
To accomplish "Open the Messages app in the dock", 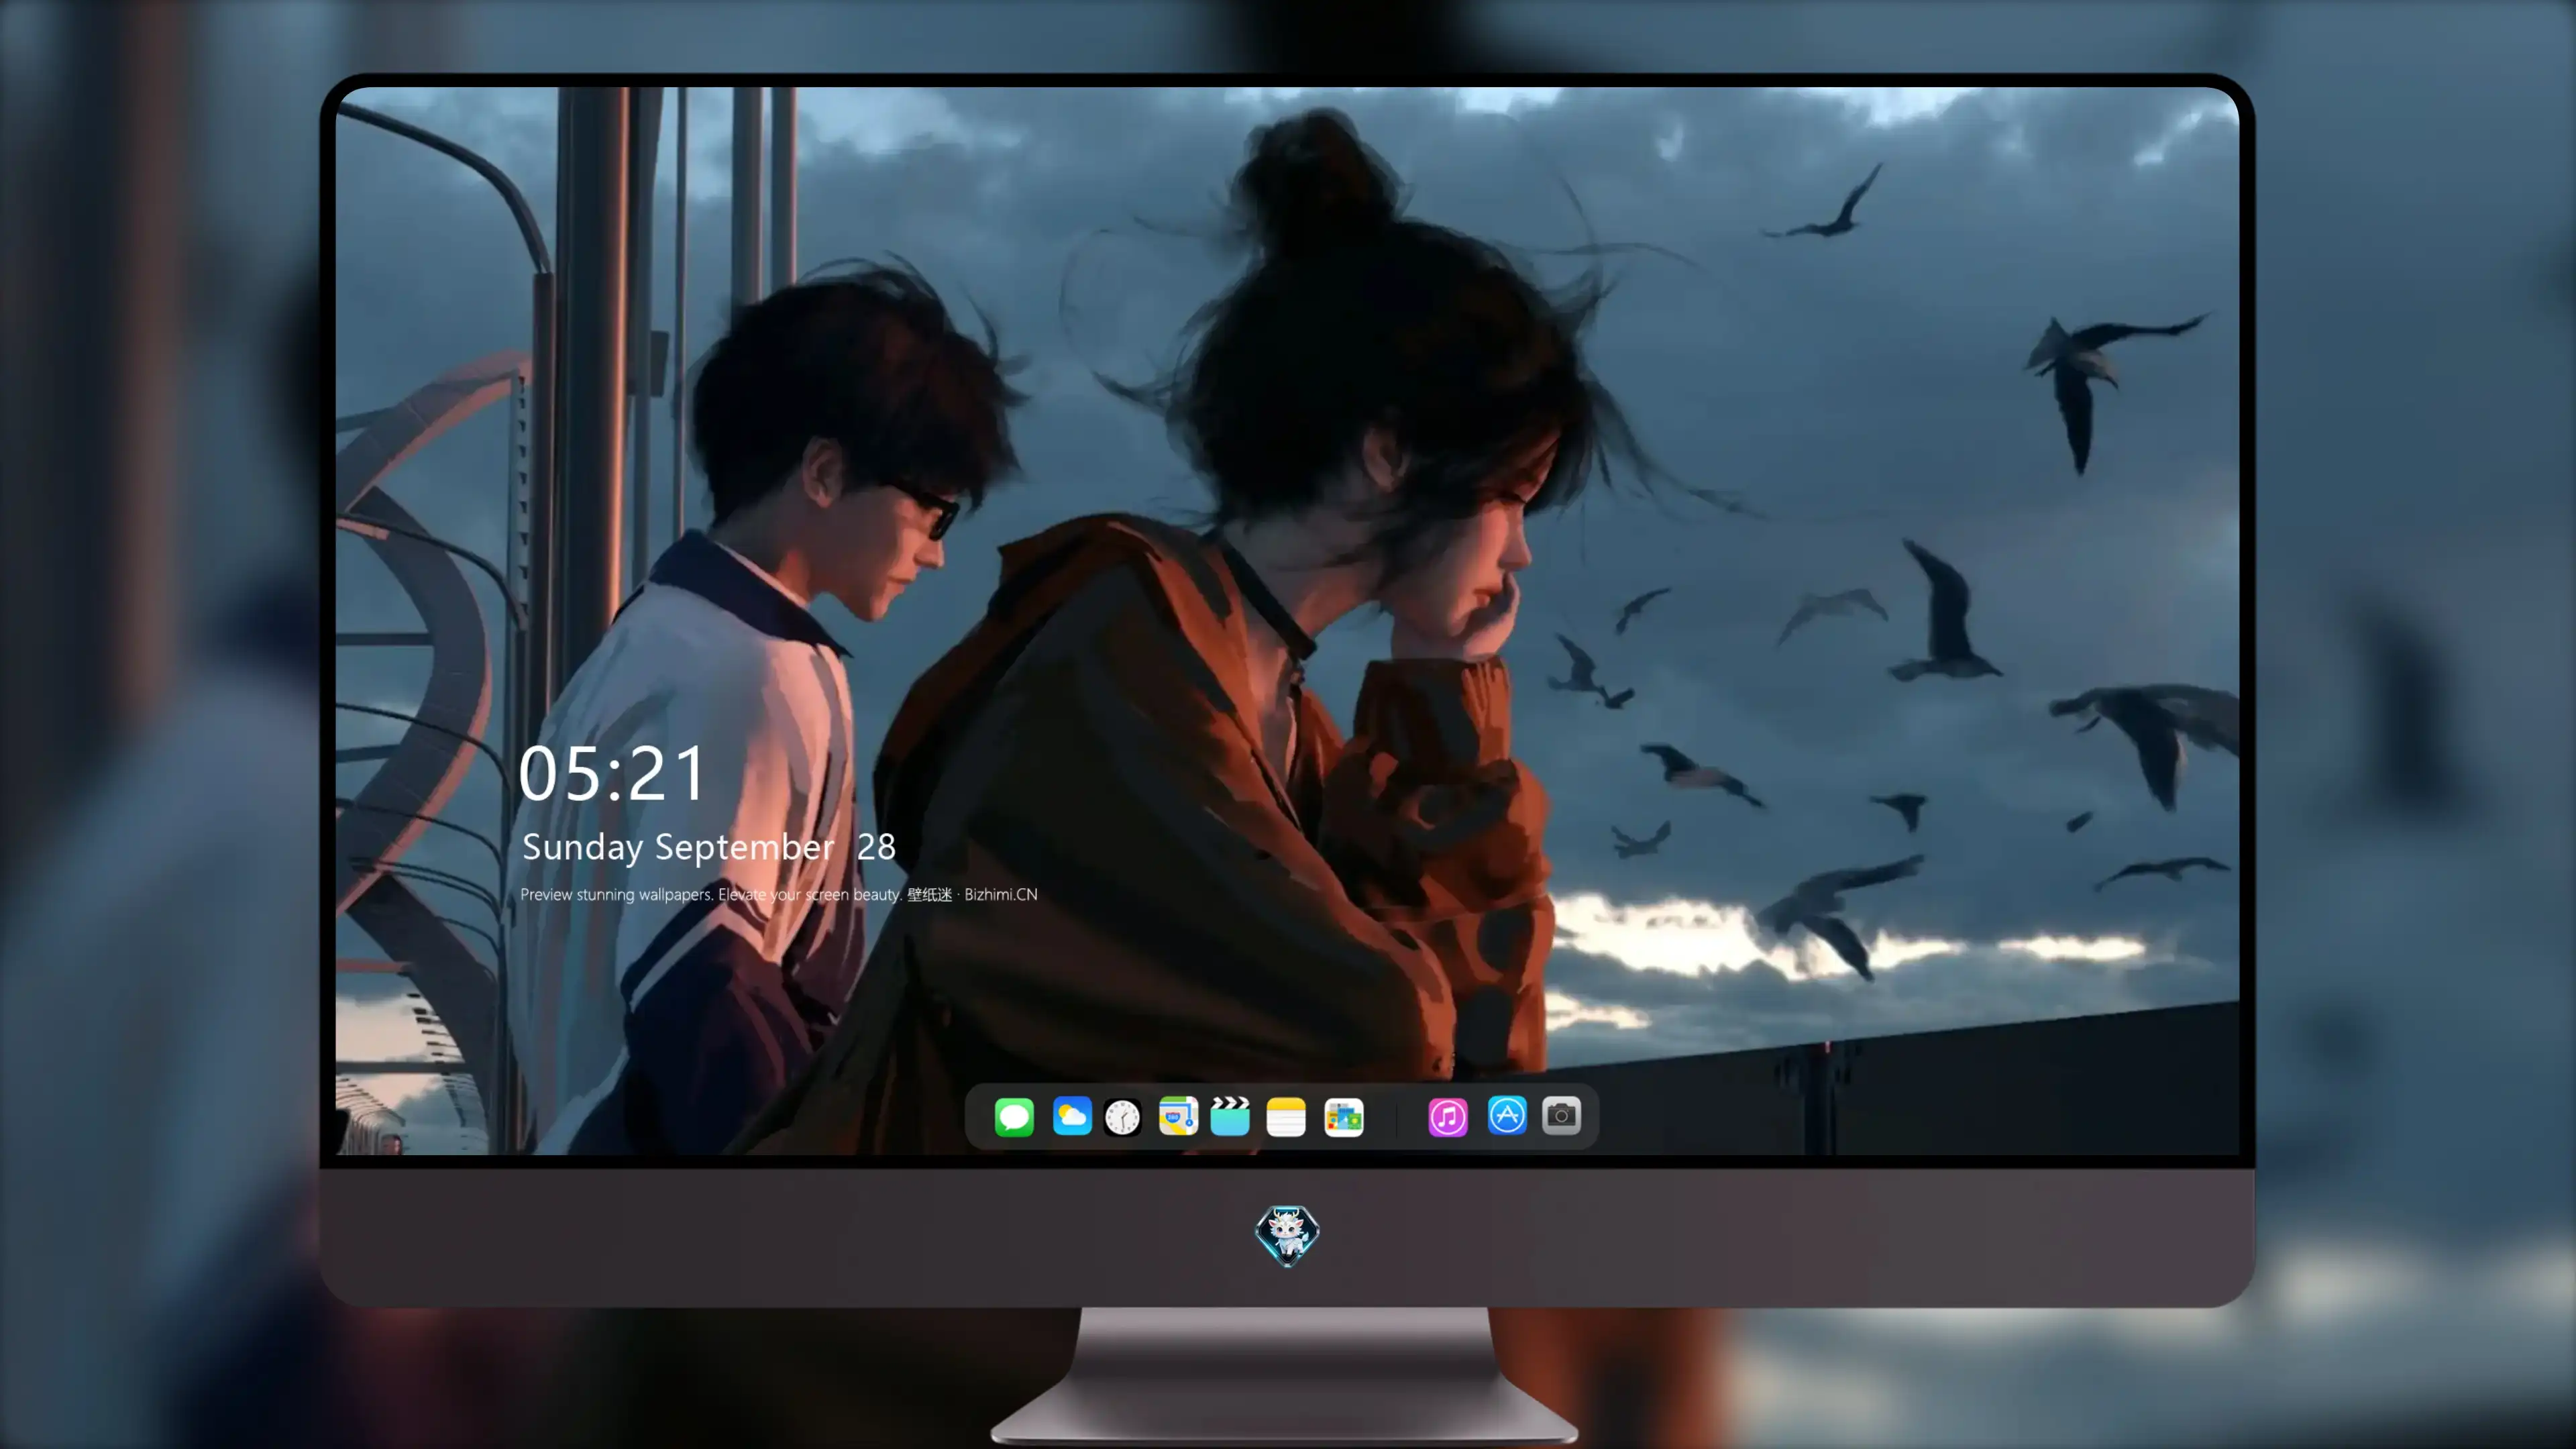I will [x=1014, y=1116].
